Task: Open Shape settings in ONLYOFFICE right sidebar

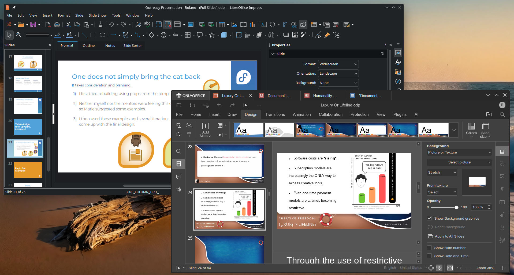Action: coord(502,164)
